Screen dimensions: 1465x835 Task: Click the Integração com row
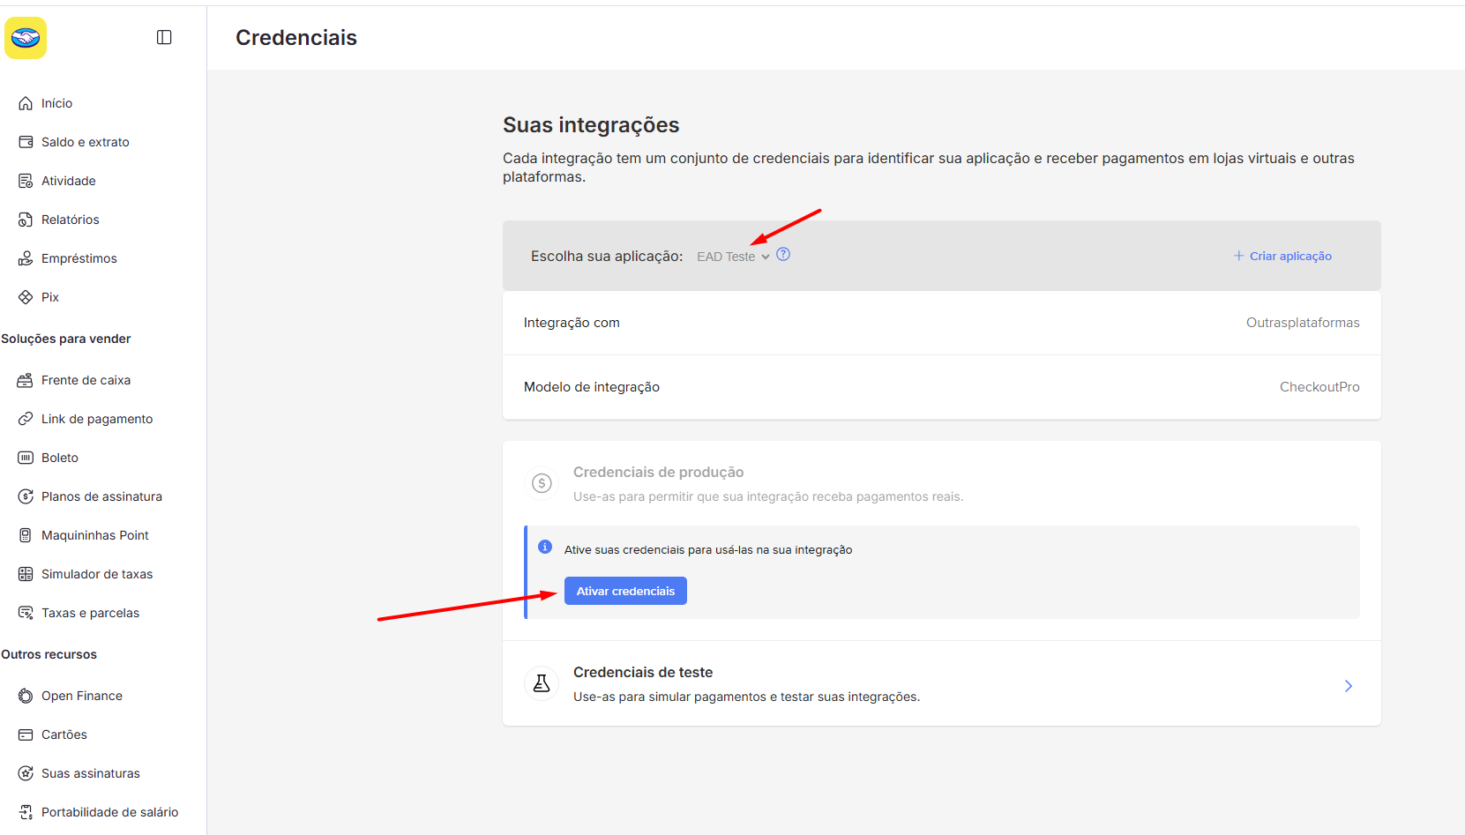click(x=942, y=323)
